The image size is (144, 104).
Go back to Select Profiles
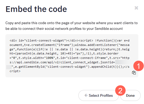coord(98,95)
